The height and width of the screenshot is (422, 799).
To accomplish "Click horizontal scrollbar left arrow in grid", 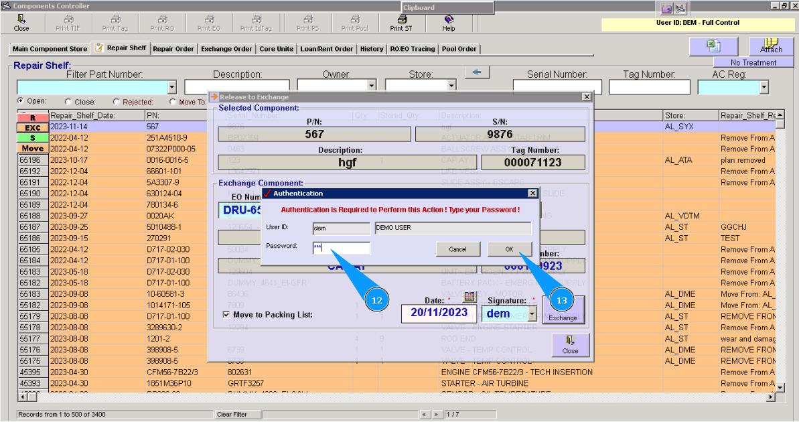I will coord(22,397).
